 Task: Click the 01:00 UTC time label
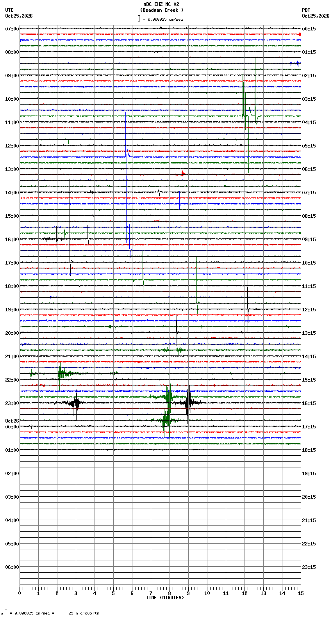(x=12, y=450)
